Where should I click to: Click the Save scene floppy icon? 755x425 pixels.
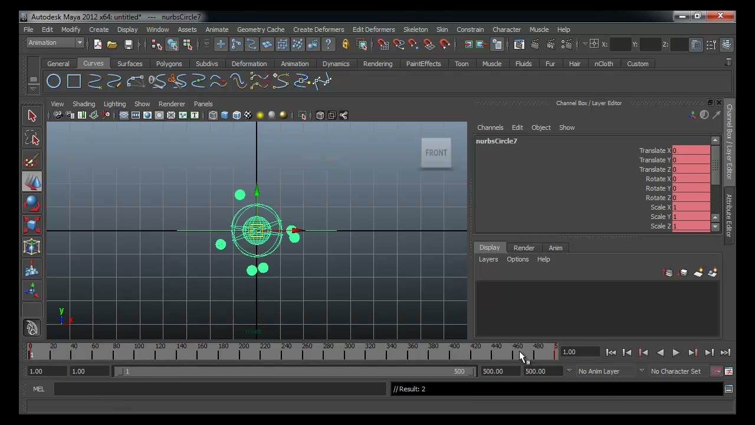pos(128,44)
